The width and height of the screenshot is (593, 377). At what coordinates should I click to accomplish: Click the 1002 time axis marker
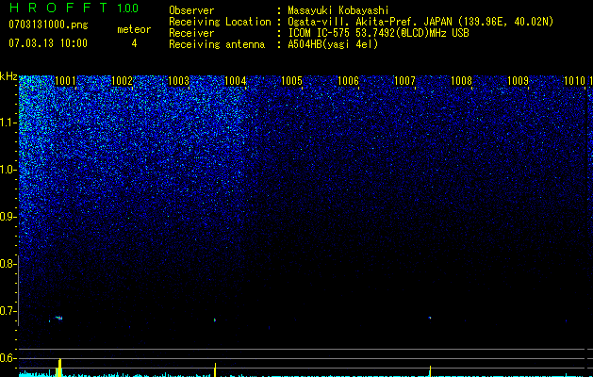click(x=123, y=81)
